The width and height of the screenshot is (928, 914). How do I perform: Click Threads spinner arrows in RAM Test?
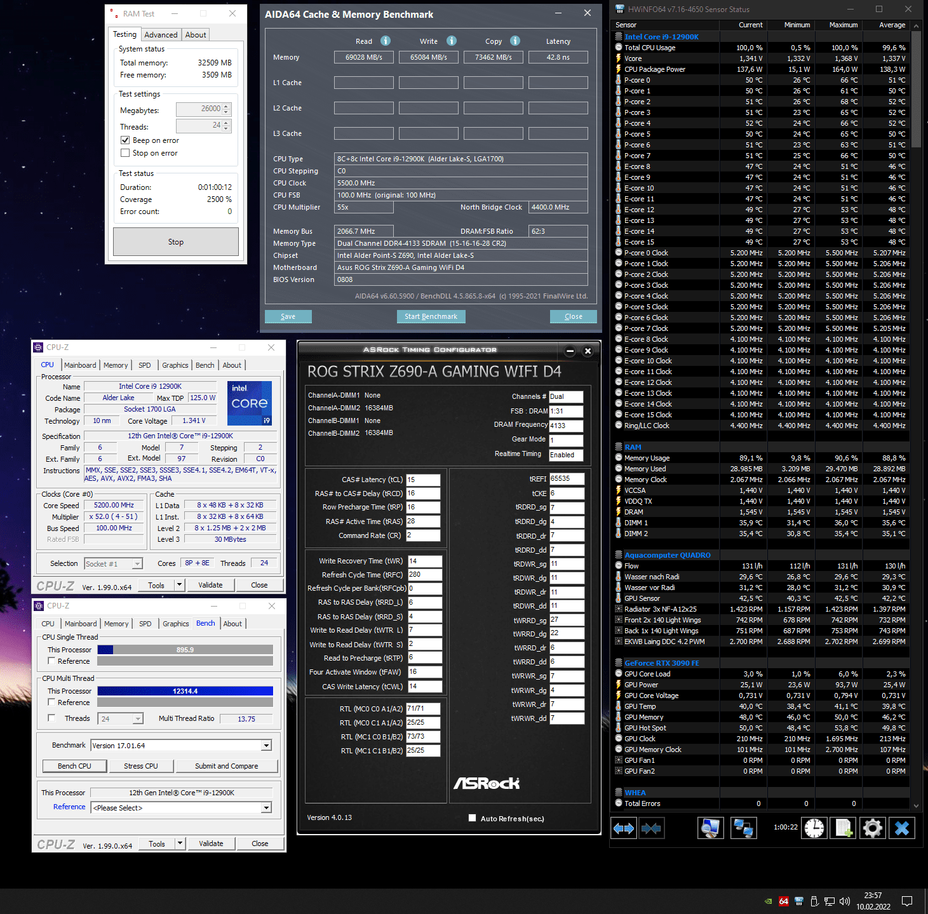tap(227, 126)
